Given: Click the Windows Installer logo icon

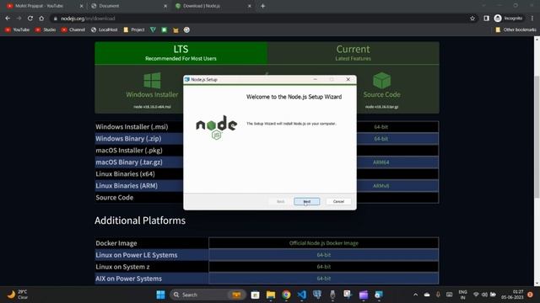Looking at the screenshot, I should (x=152, y=81).
